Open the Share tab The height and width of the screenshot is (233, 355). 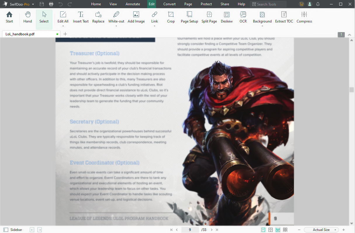[225, 4]
